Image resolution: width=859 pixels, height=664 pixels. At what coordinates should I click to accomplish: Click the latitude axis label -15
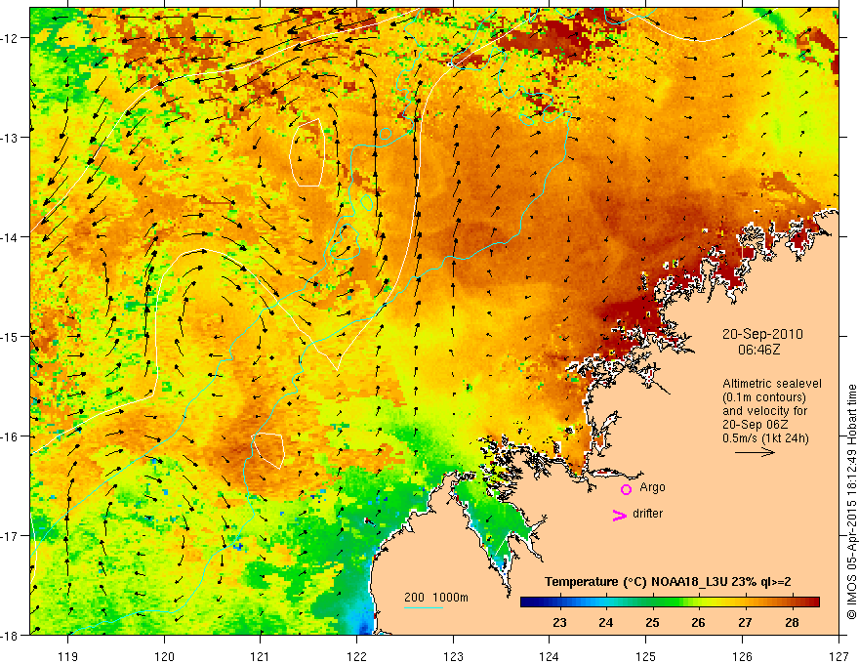tap(11, 337)
